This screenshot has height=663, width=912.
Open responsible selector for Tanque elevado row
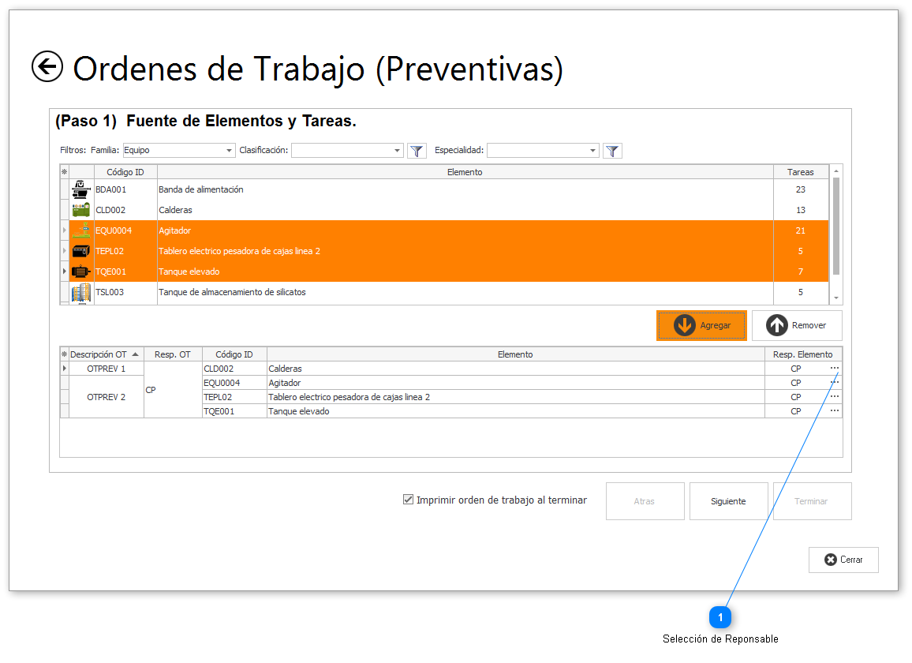[x=835, y=411]
